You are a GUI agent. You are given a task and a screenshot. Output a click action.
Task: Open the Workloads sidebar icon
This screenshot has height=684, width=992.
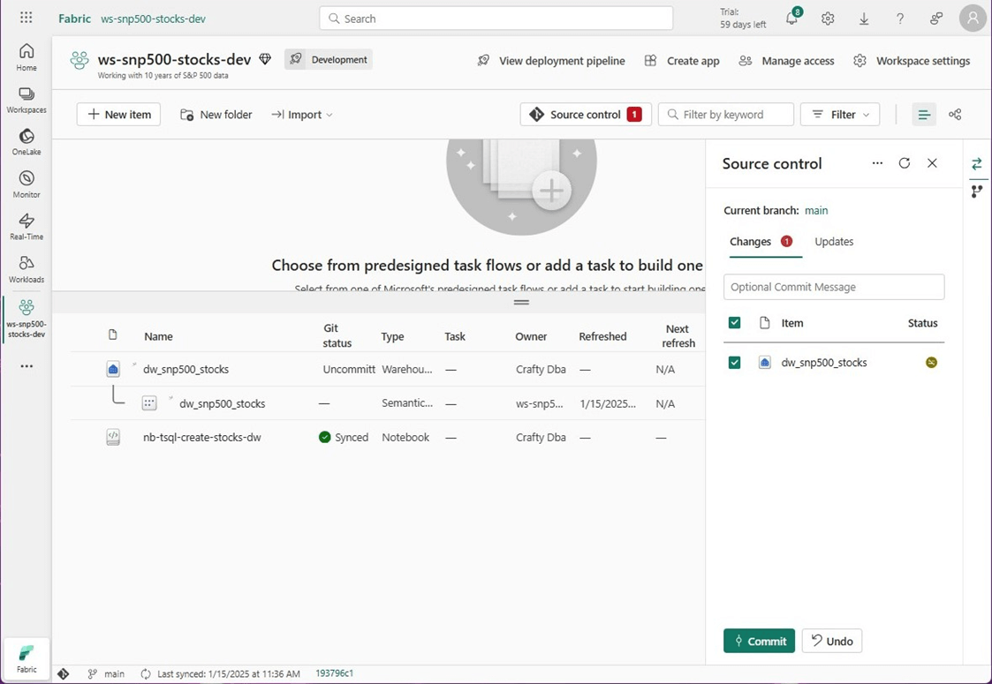27,268
